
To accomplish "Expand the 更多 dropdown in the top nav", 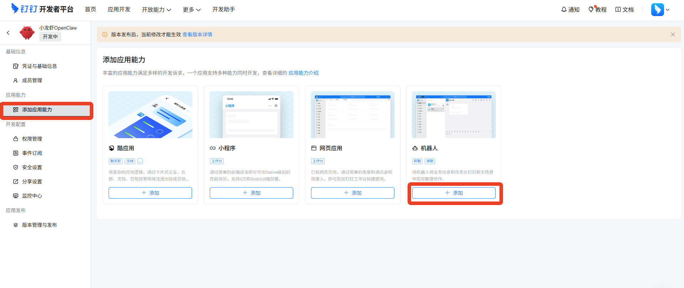I will [x=192, y=10].
